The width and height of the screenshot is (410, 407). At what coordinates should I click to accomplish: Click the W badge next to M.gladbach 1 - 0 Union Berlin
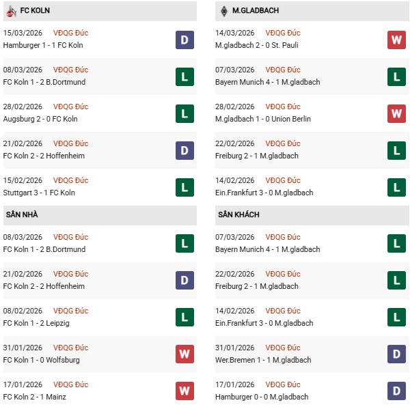click(x=396, y=113)
